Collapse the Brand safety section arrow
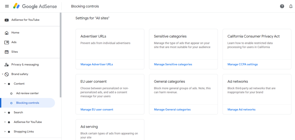Screen dimensions: 295x140 point(3,74)
